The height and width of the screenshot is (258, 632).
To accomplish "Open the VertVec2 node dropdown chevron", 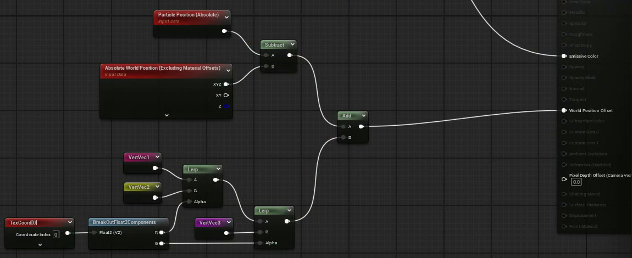I will [157, 187].
